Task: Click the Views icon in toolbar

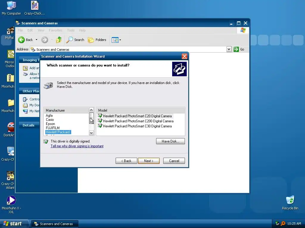Action: coord(115,40)
